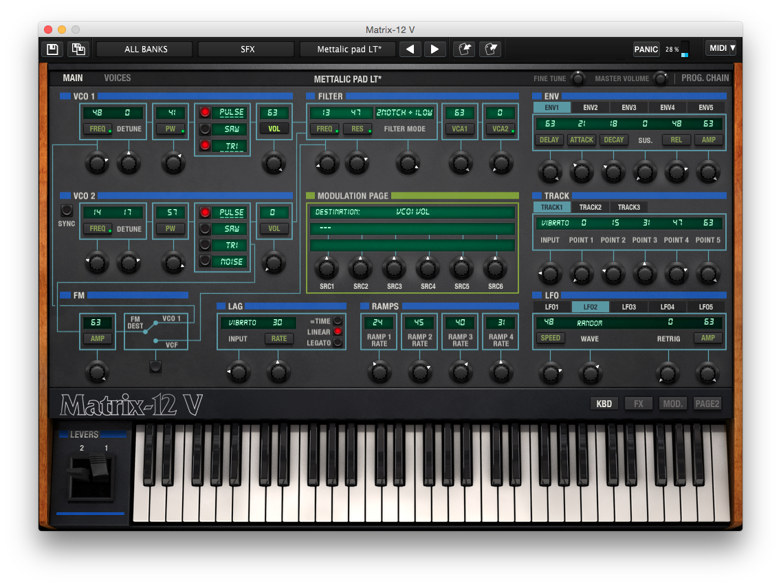
Task: Open the FILTER MODE selector
Action: click(405, 112)
